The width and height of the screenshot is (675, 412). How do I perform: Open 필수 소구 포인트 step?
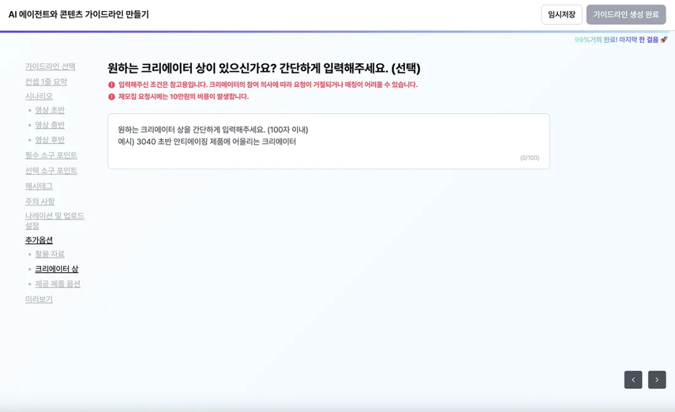coord(51,155)
